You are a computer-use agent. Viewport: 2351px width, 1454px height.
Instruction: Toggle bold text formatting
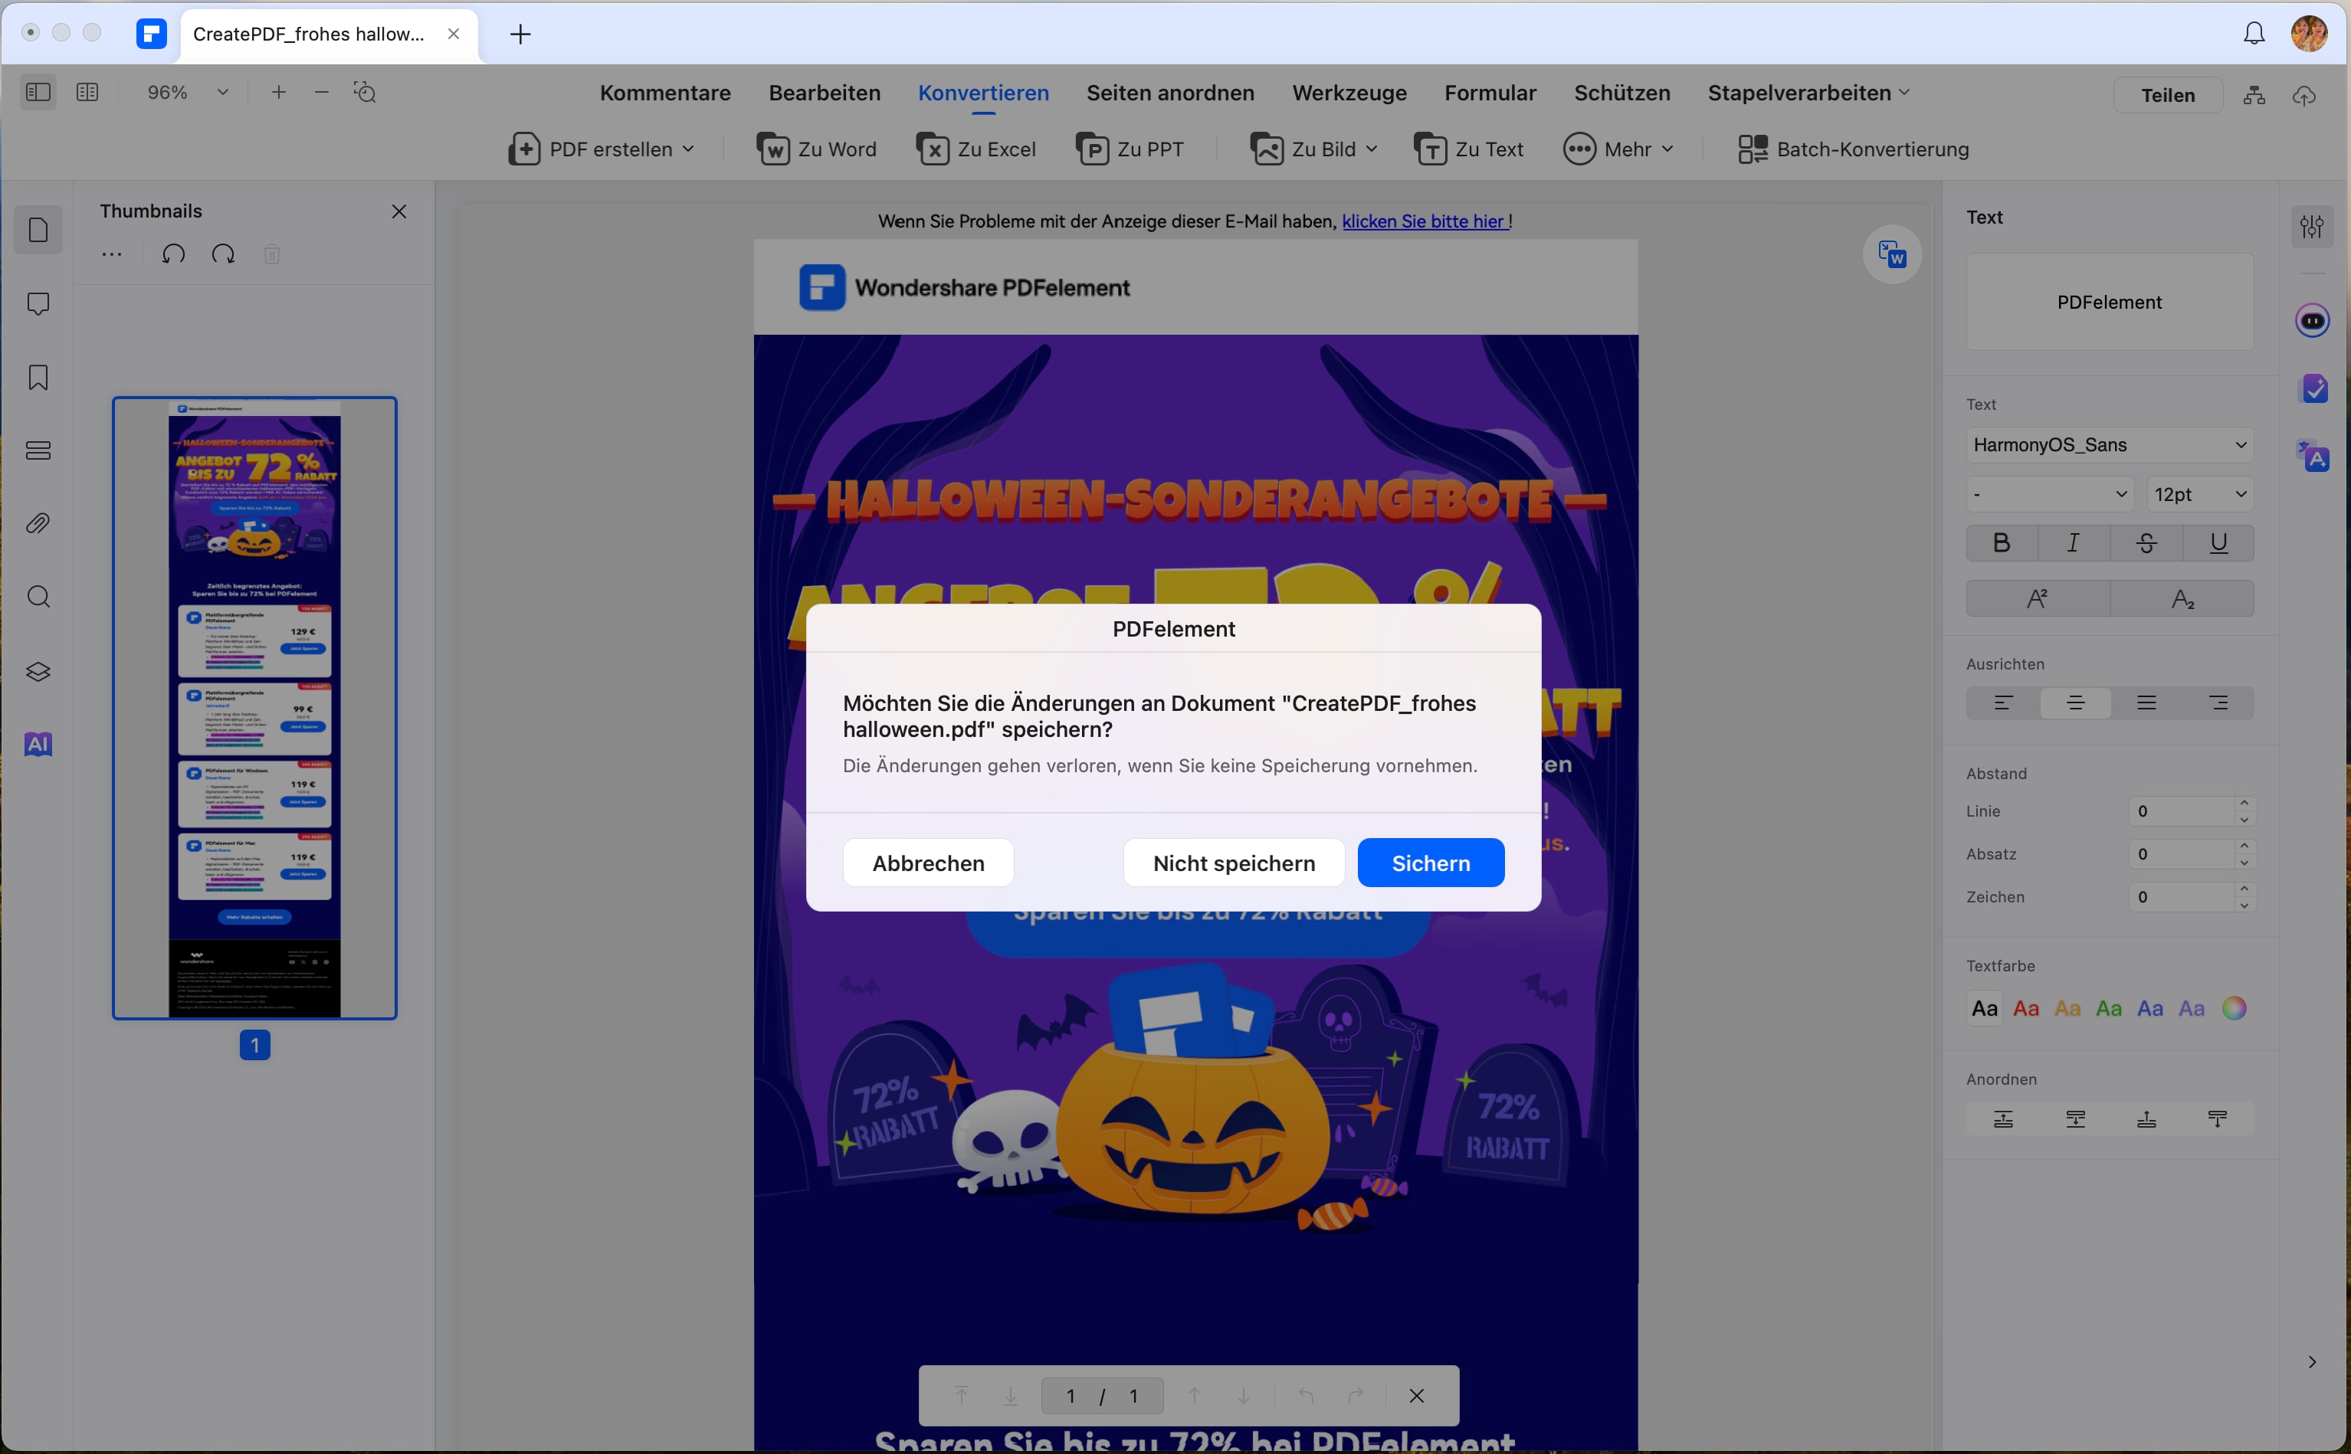2002,543
